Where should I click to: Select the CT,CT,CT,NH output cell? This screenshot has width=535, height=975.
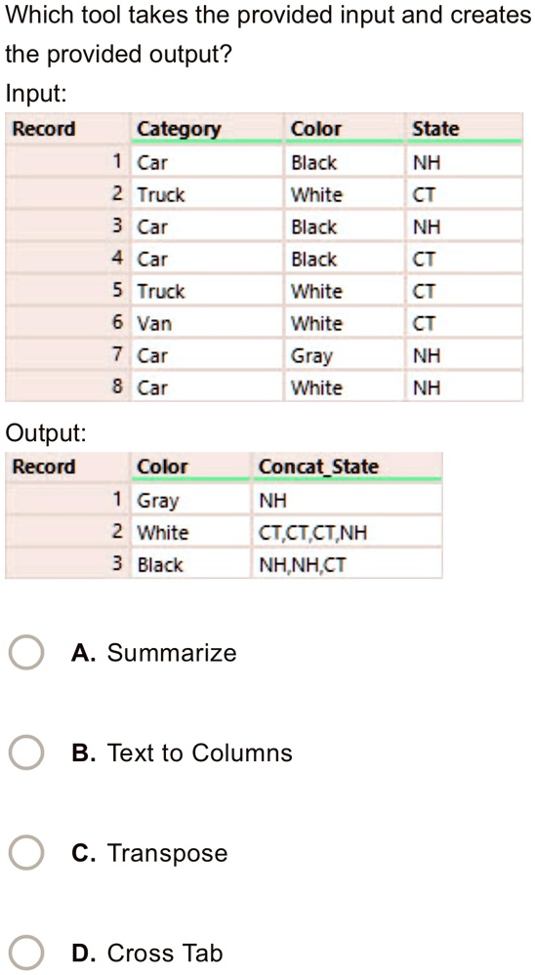(x=348, y=532)
